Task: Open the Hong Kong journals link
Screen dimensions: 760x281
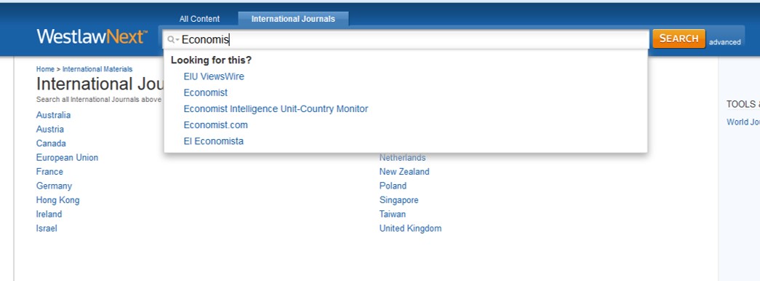Action: (x=57, y=200)
